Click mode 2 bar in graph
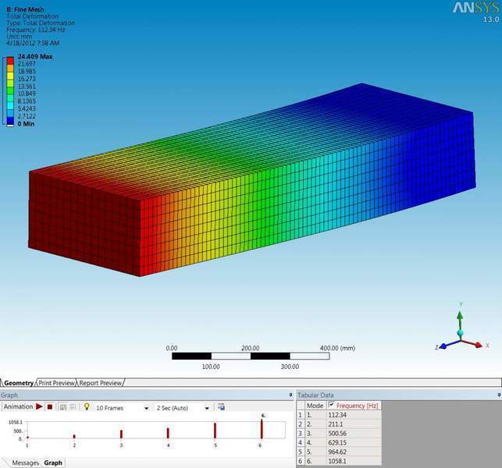Image resolution: width=502 pixels, height=468 pixels. click(x=74, y=436)
